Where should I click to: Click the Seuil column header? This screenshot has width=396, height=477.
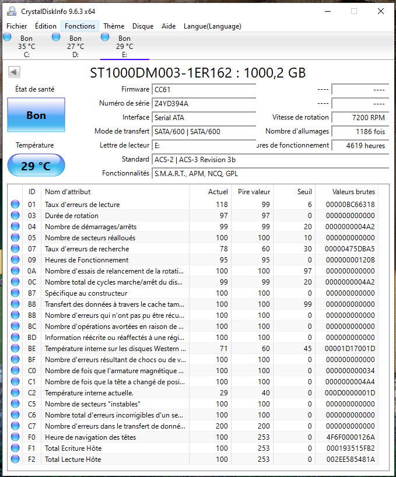point(294,192)
